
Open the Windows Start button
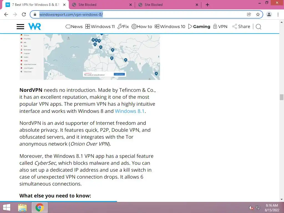coord(7,207)
